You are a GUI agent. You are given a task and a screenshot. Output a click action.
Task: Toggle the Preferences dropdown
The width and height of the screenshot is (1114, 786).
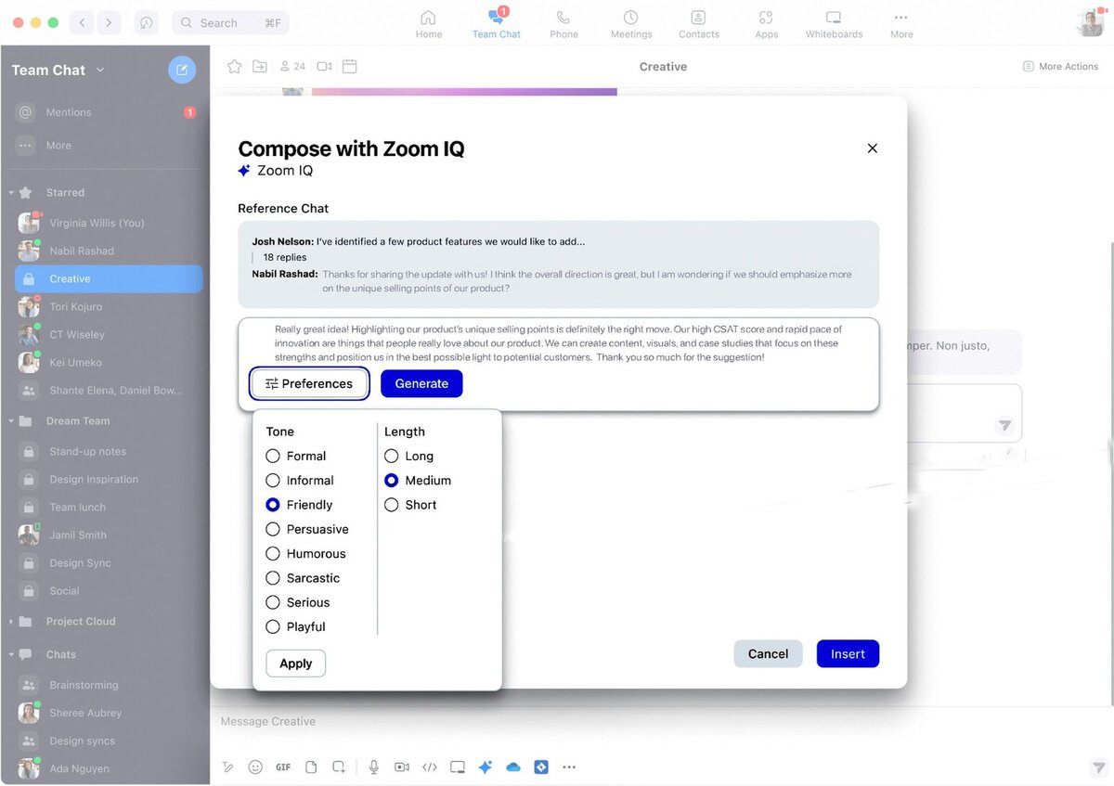pos(309,383)
